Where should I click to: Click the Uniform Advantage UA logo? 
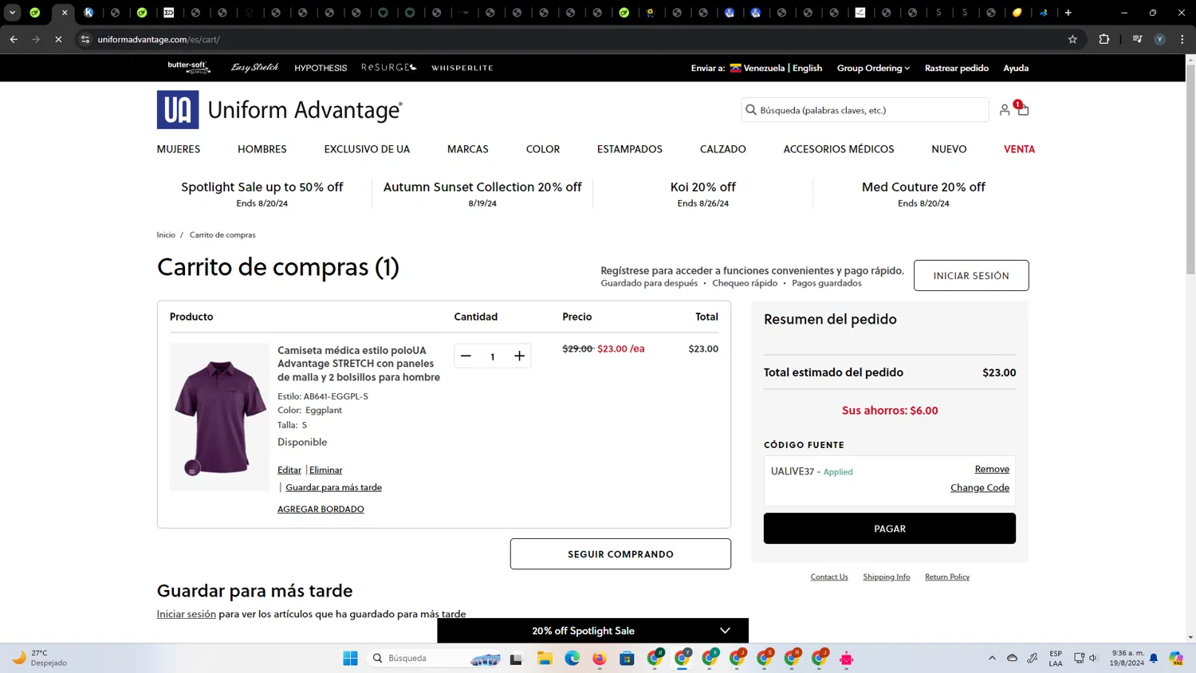click(x=280, y=110)
